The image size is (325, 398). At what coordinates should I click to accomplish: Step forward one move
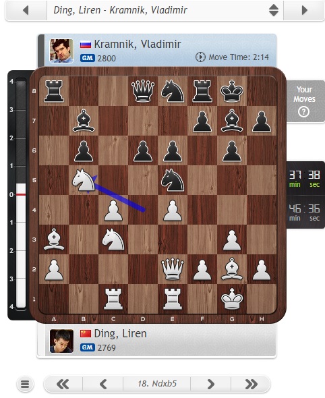[x=210, y=384]
